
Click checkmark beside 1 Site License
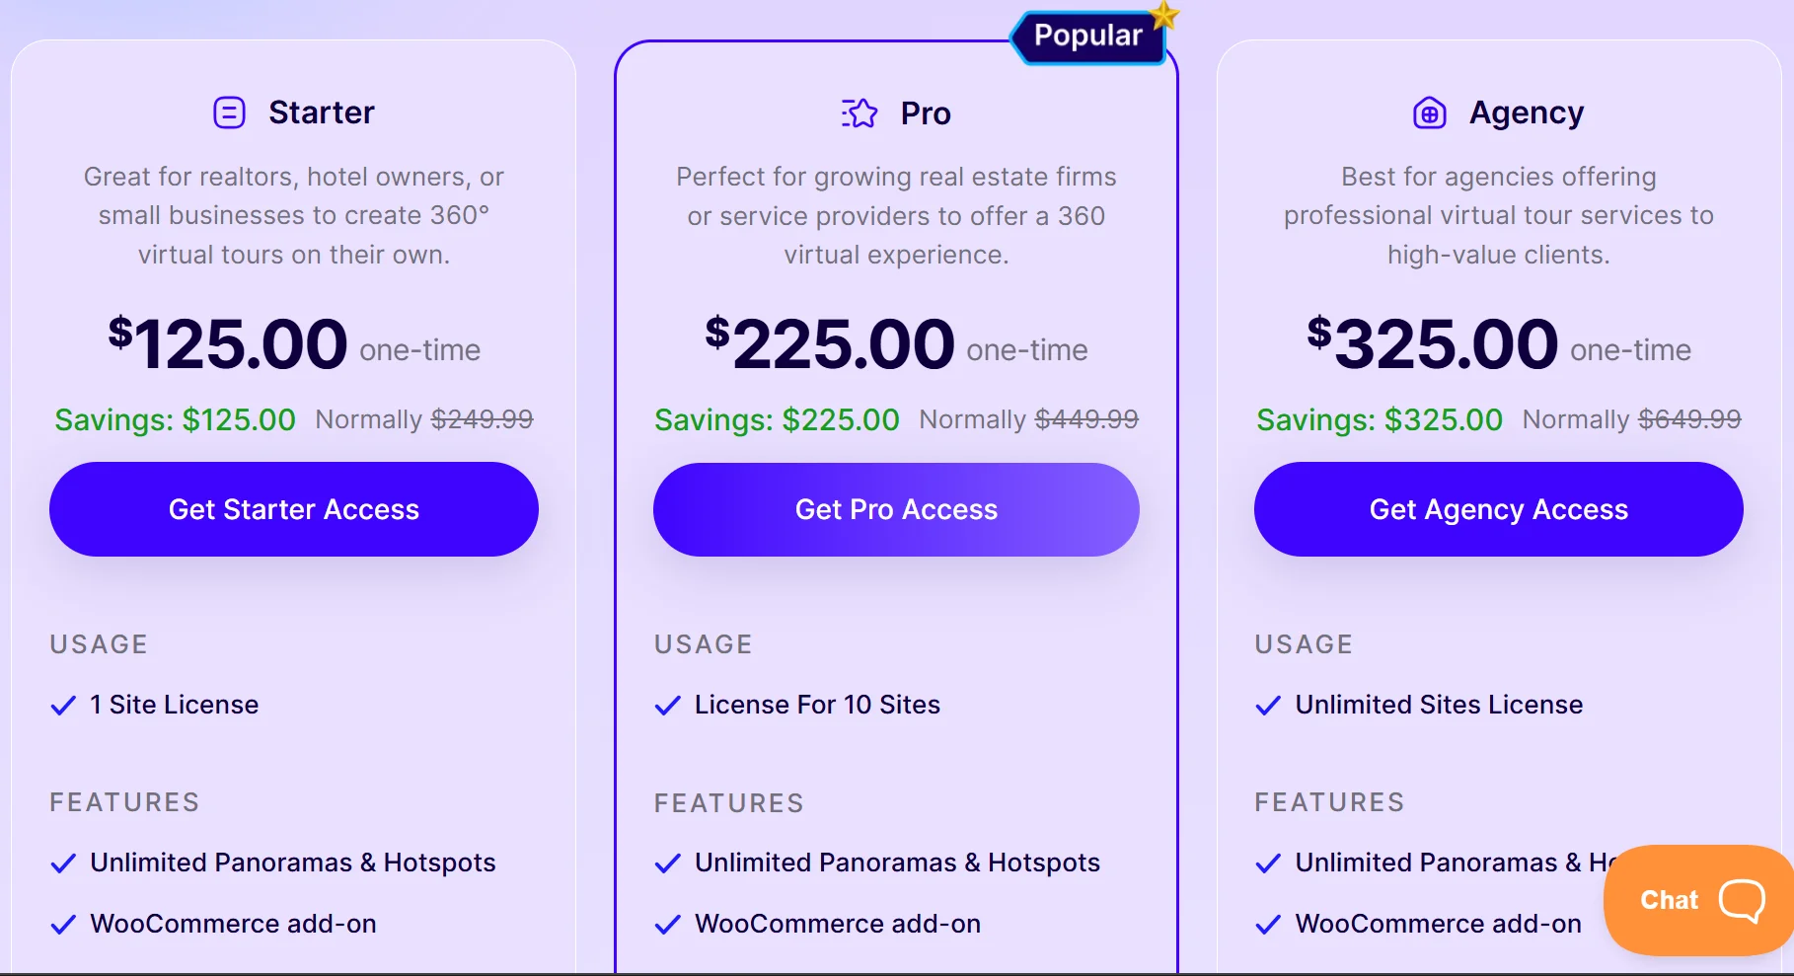63,706
